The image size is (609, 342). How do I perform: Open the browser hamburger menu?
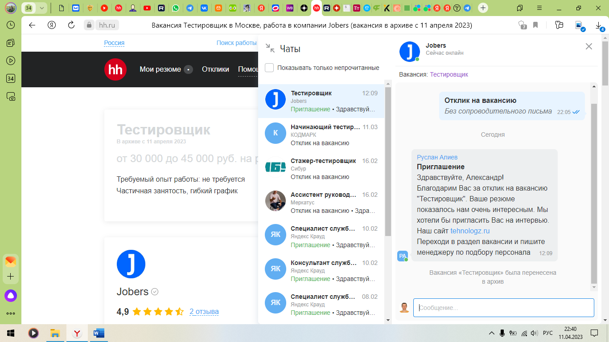coord(540,8)
